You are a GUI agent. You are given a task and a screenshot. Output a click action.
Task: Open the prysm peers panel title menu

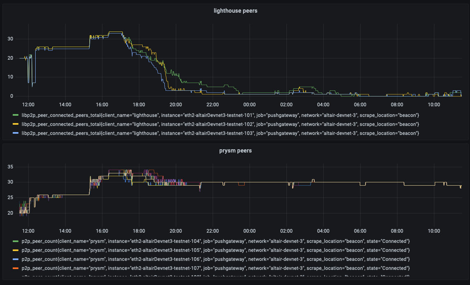(235, 150)
